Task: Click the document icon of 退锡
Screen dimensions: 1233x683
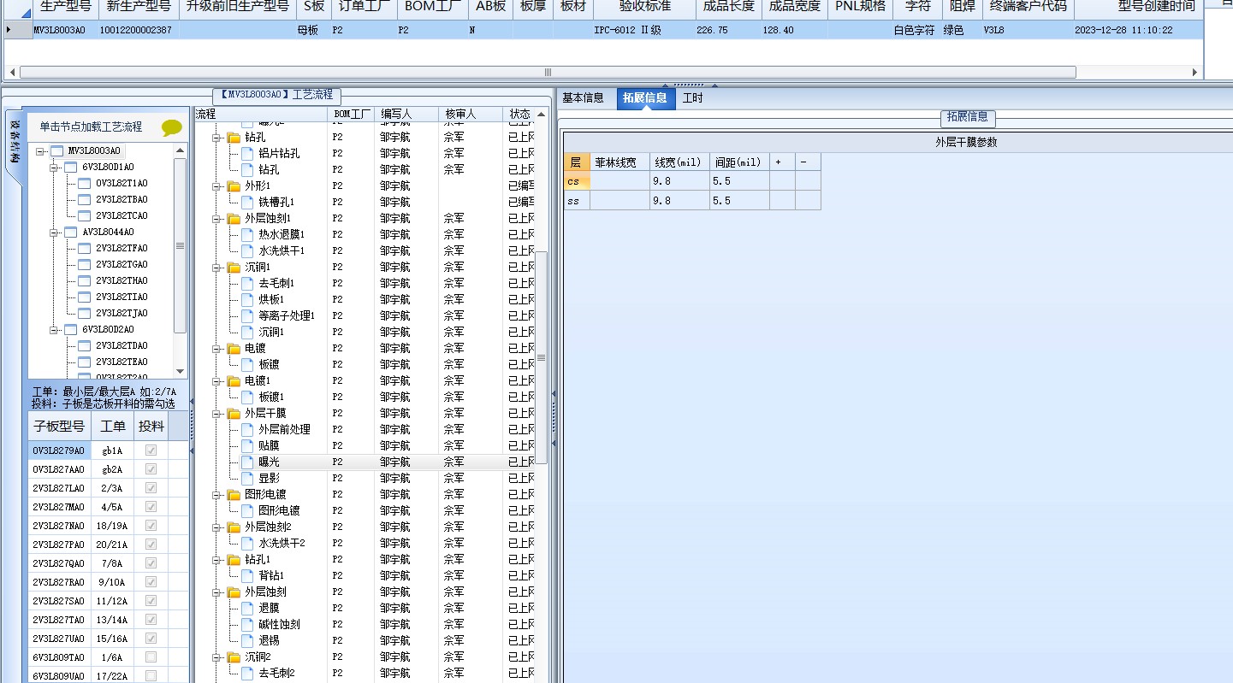Action: point(247,640)
